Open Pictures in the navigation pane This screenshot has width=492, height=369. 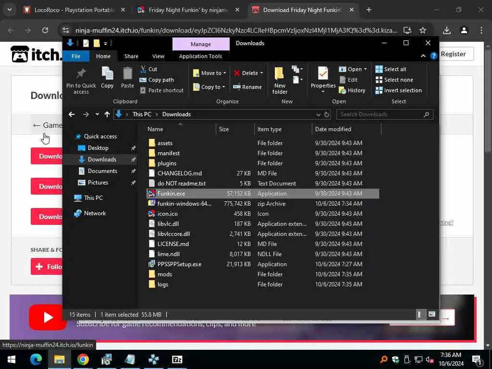tap(98, 183)
